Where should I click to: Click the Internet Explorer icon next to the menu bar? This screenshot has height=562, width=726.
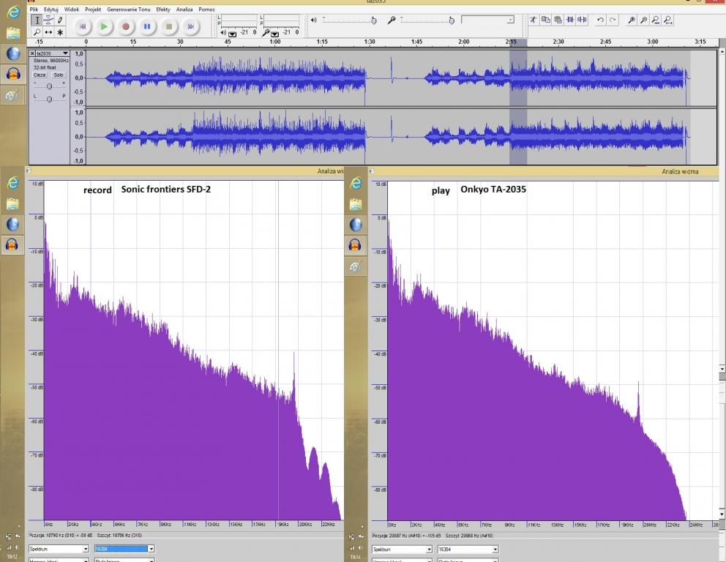[x=13, y=12]
